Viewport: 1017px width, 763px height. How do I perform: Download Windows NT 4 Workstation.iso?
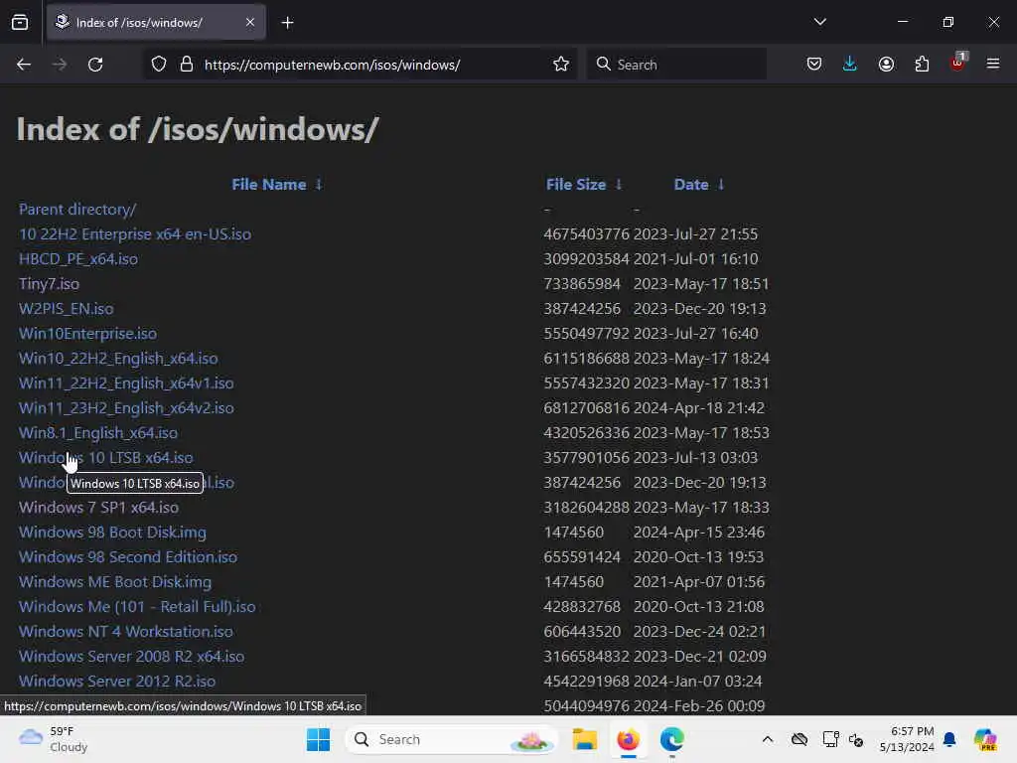pos(126,632)
